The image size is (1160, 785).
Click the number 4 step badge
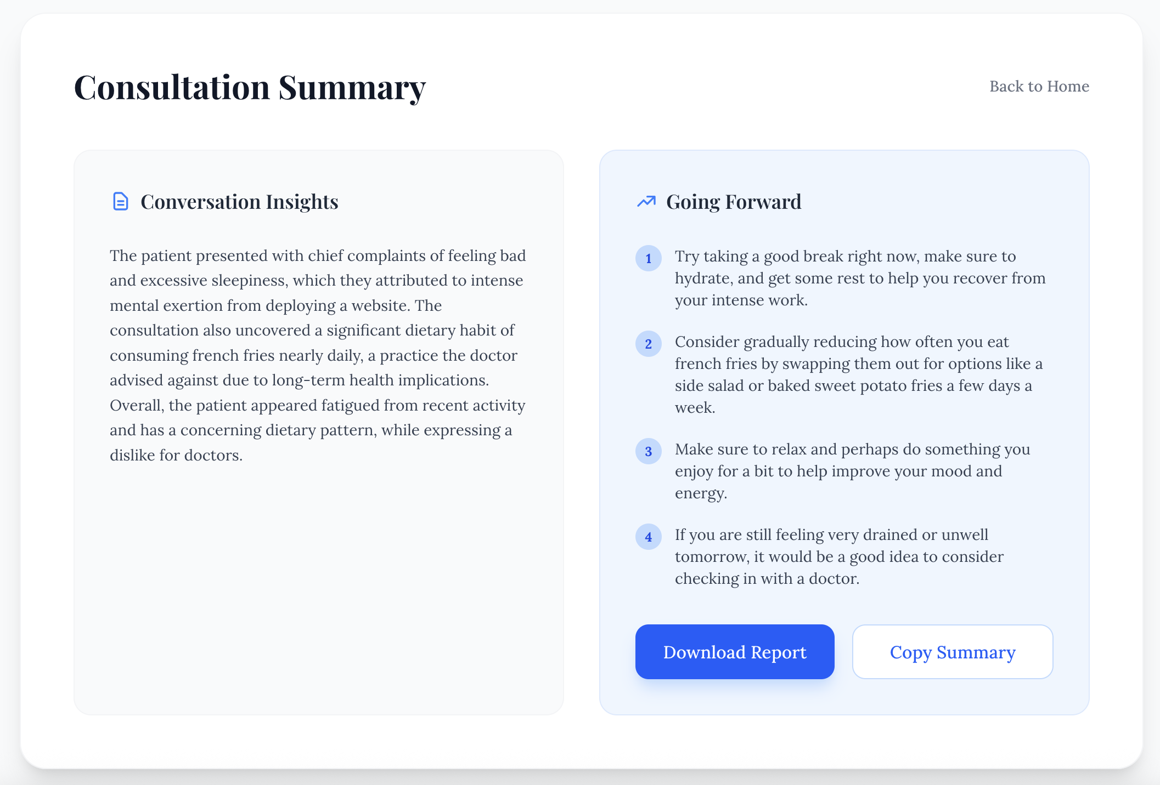click(648, 537)
